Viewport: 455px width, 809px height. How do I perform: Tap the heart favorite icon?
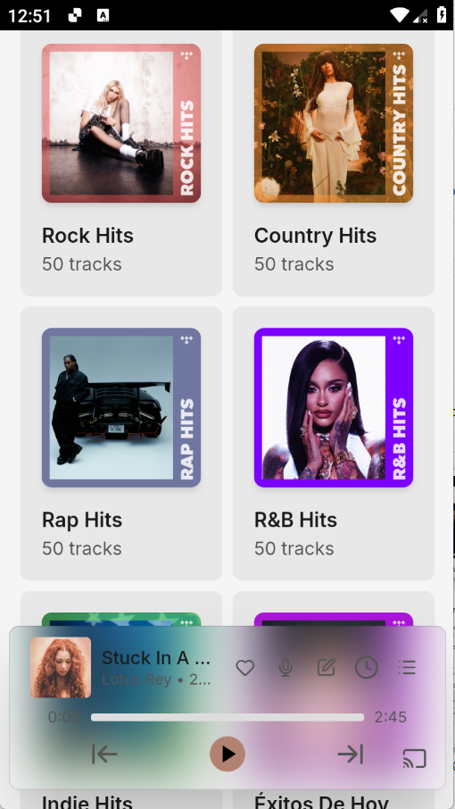(x=244, y=668)
